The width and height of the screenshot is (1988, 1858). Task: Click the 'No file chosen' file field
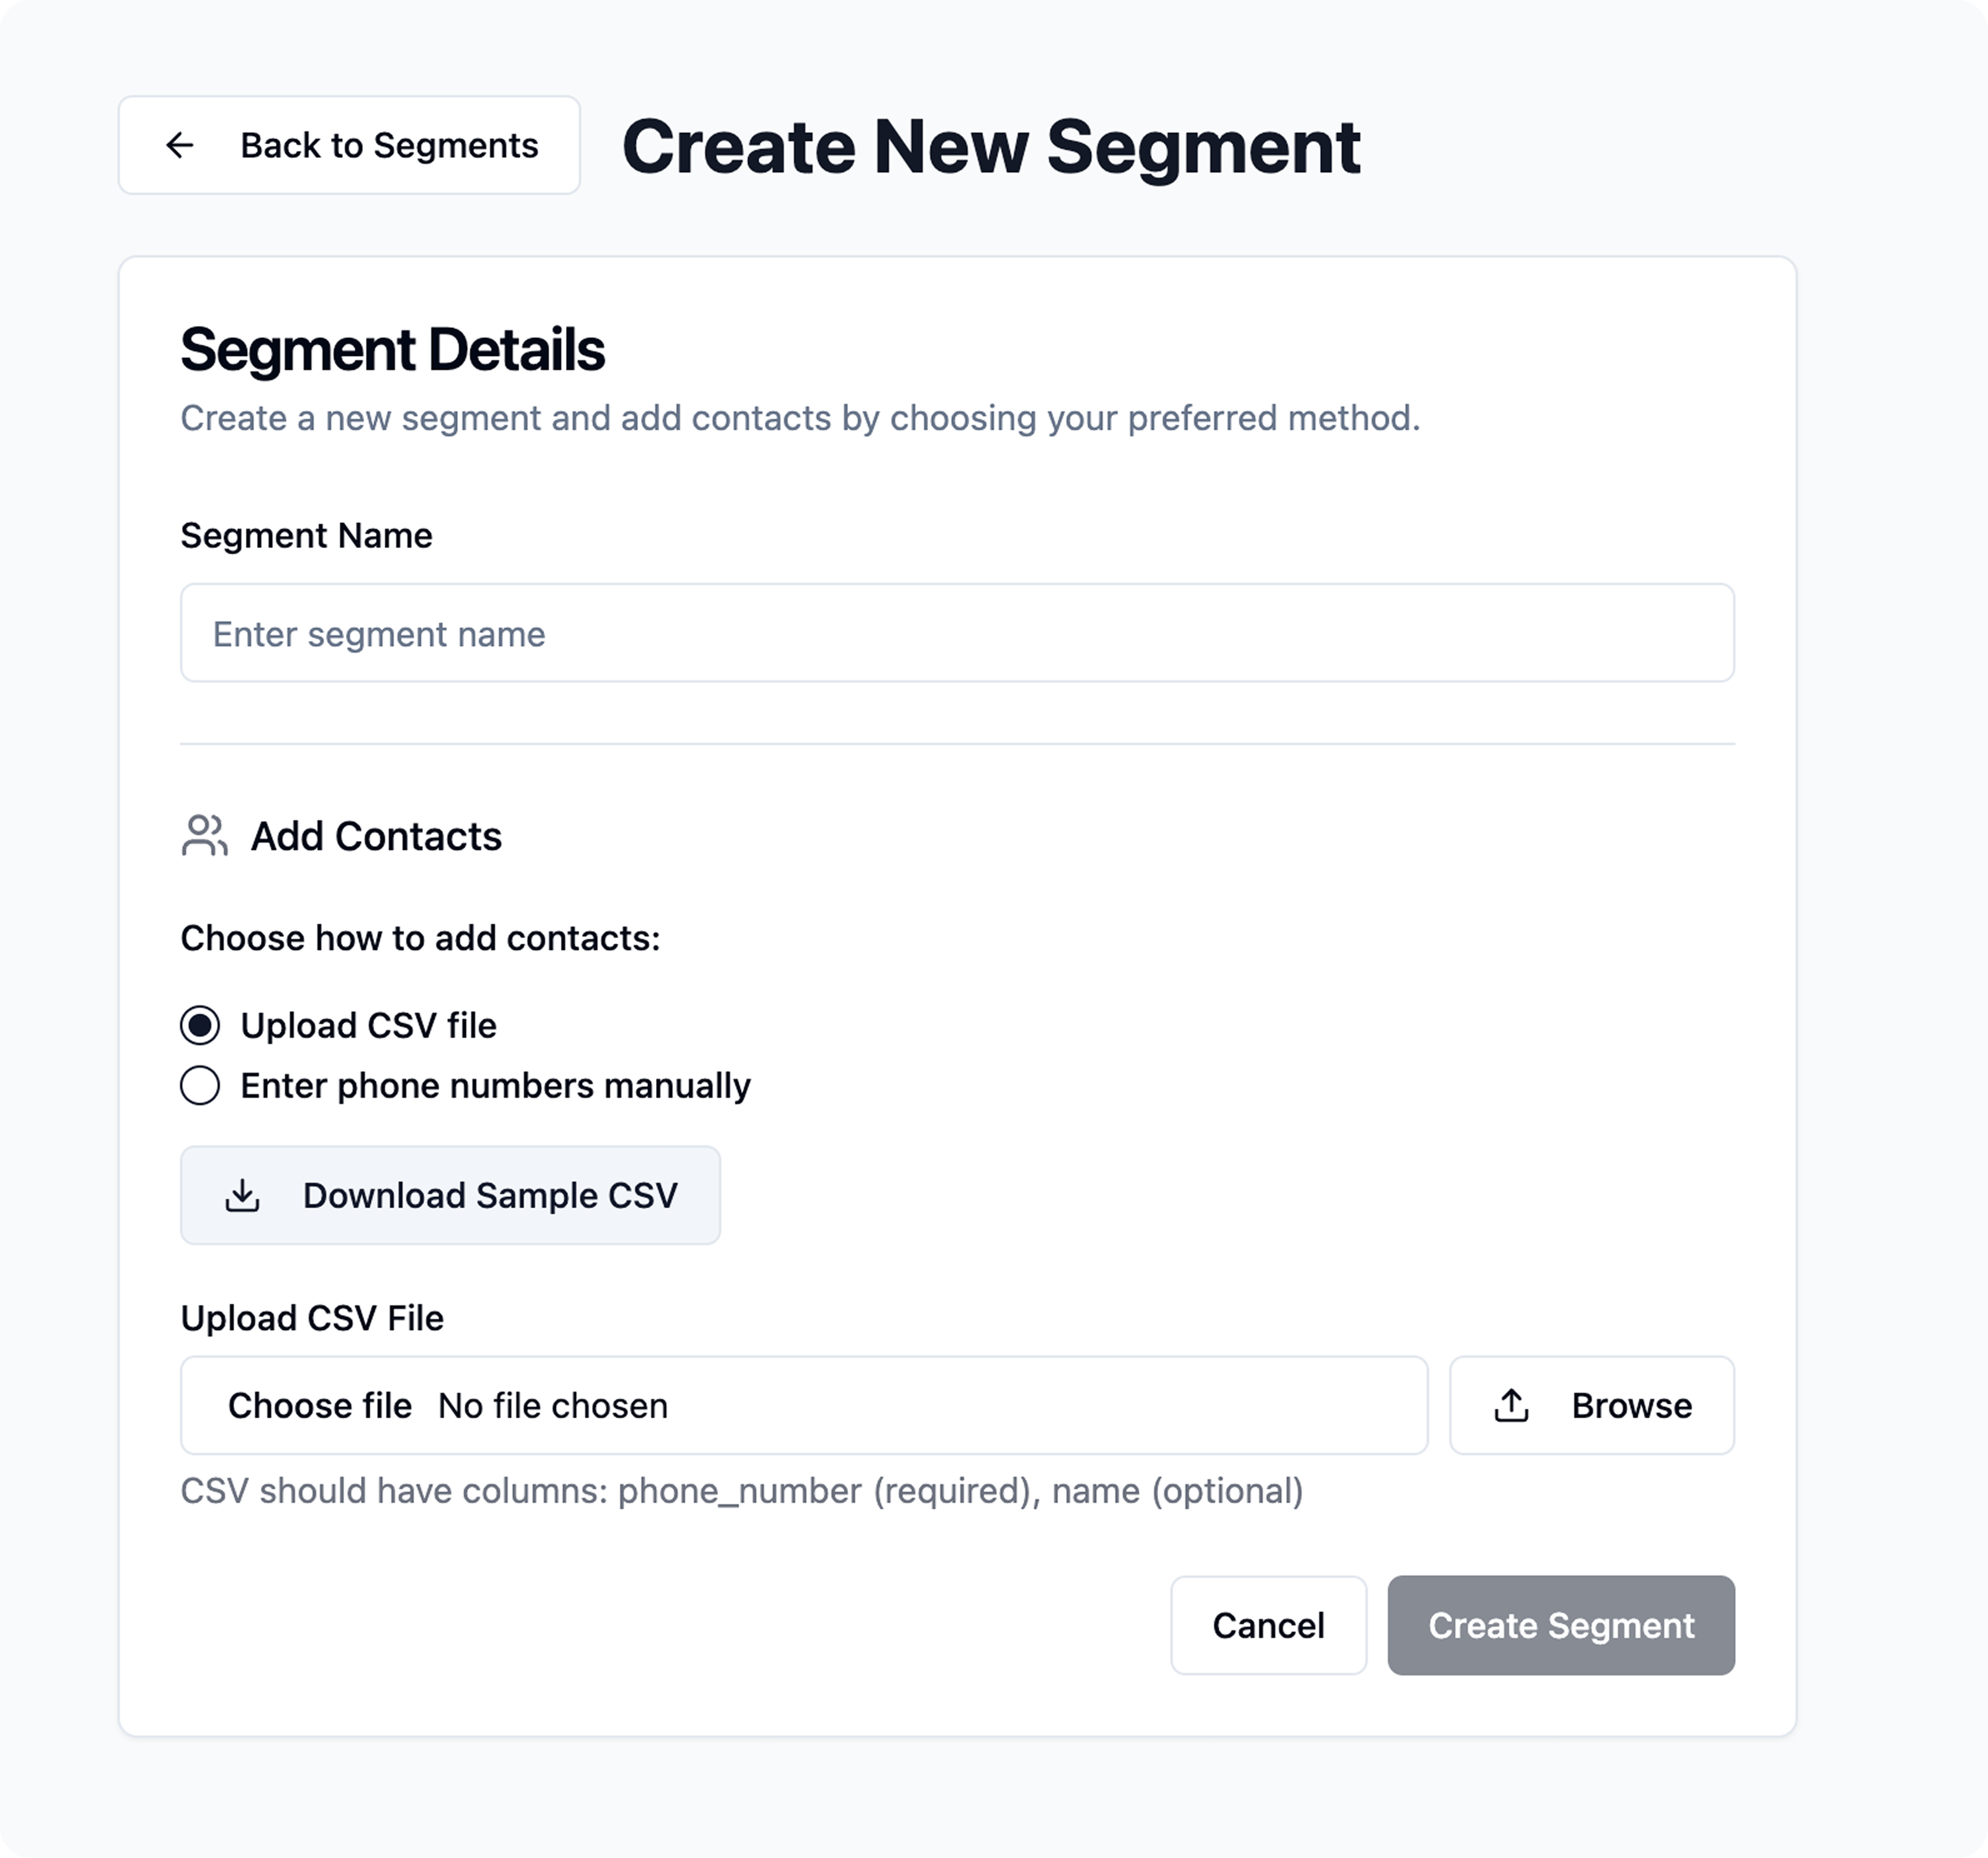coord(553,1406)
